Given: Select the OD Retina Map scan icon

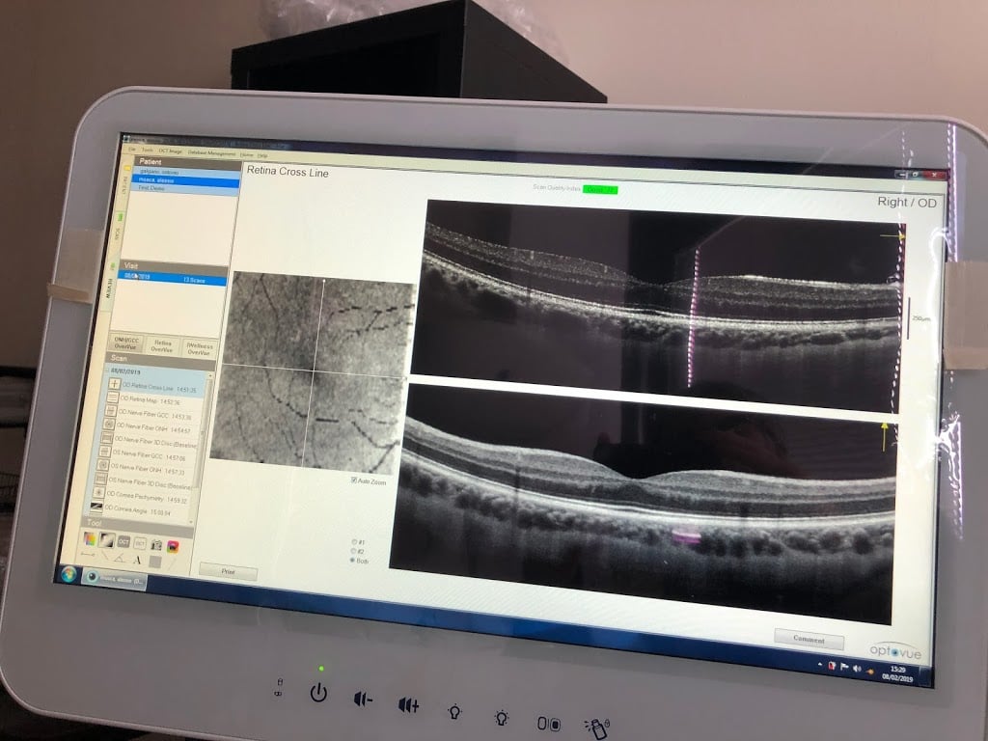Looking at the screenshot, I should [x=112, y=397].
